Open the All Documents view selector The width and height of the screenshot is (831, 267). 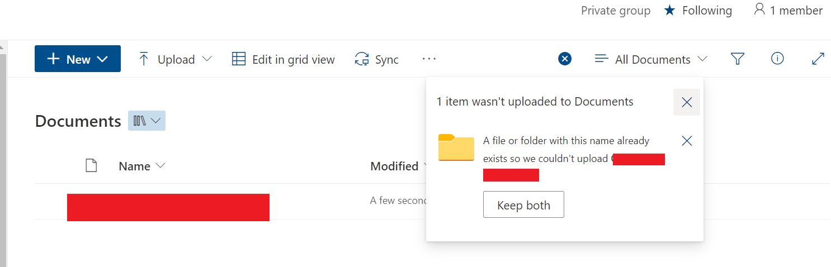click(651, 59)
